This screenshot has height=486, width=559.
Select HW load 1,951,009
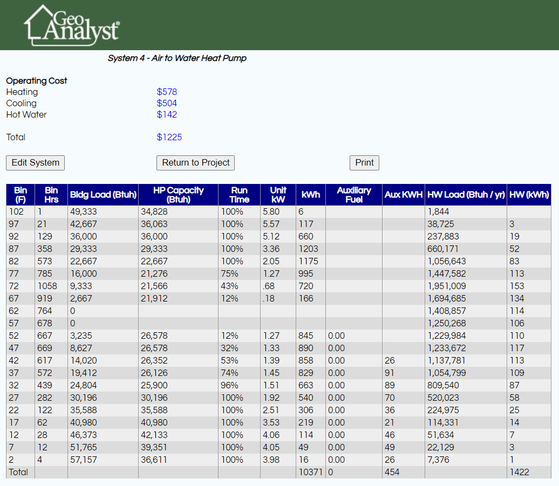(447, 286)
